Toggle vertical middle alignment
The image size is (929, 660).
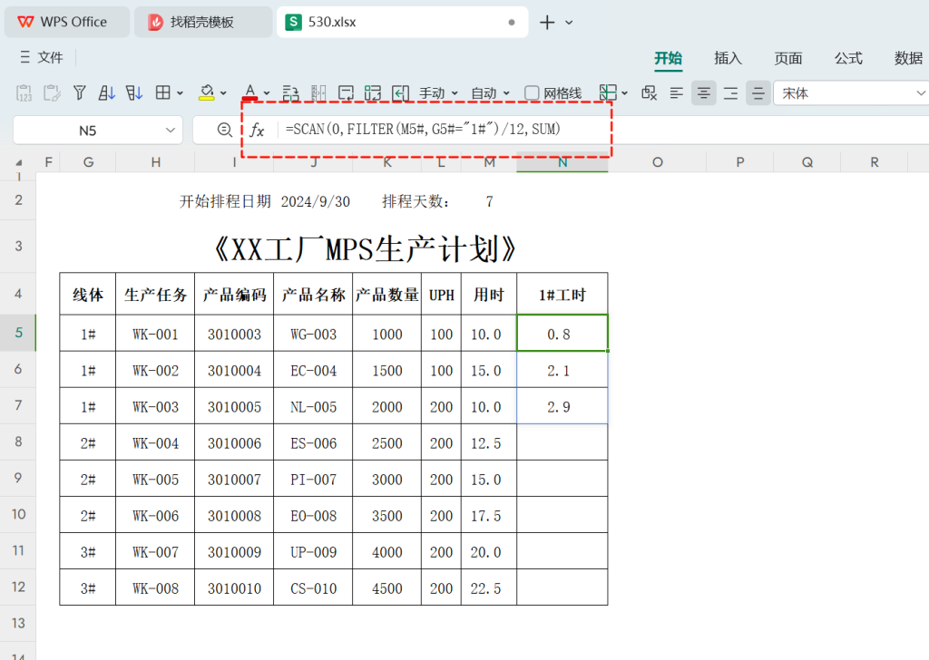pyautogui.click(x=758, y=93)
